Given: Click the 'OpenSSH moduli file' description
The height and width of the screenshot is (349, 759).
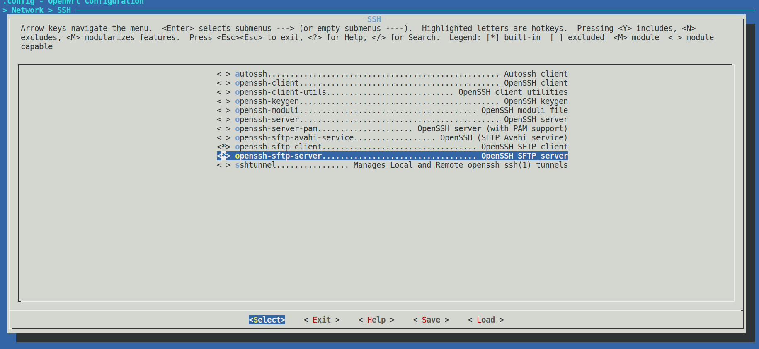Looking at the screenshot, I should (x=524, y=111).
